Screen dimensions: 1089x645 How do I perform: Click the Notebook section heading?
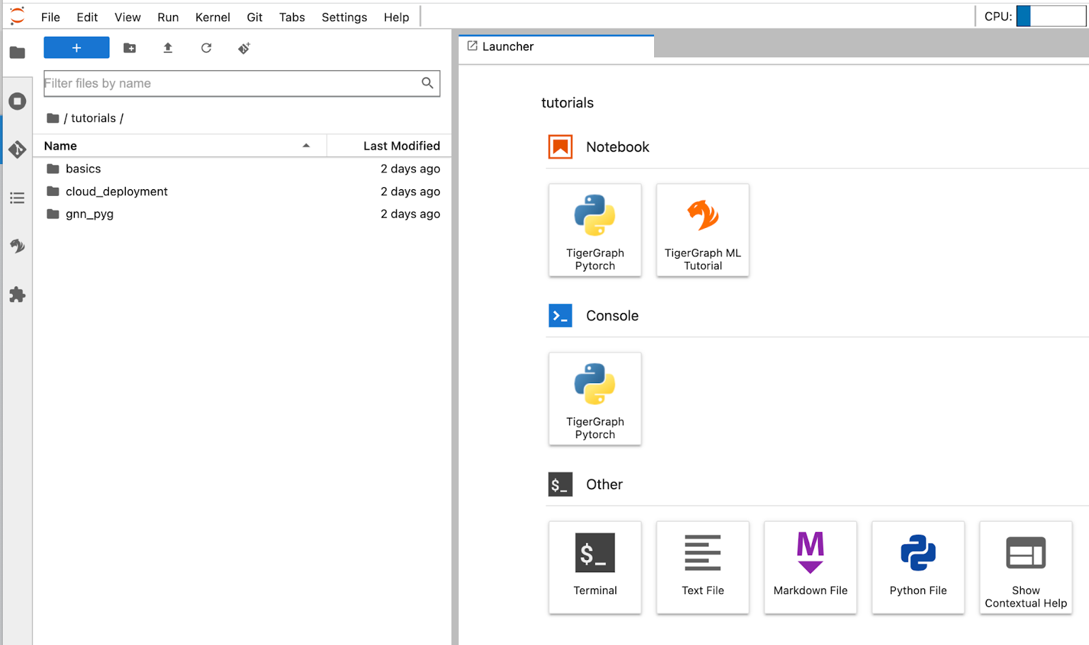point(617,147)
